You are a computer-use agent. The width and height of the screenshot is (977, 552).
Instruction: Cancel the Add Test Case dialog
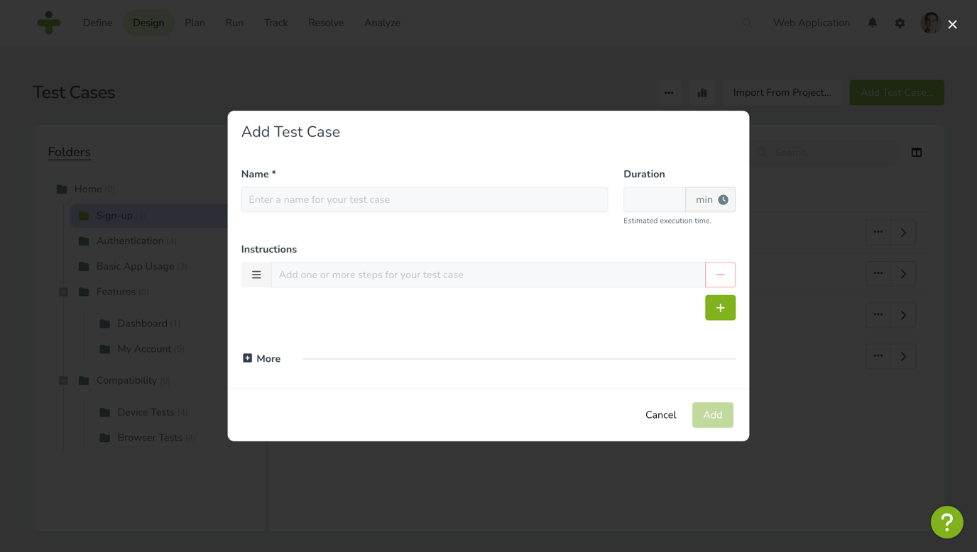[x=660, y=415]
